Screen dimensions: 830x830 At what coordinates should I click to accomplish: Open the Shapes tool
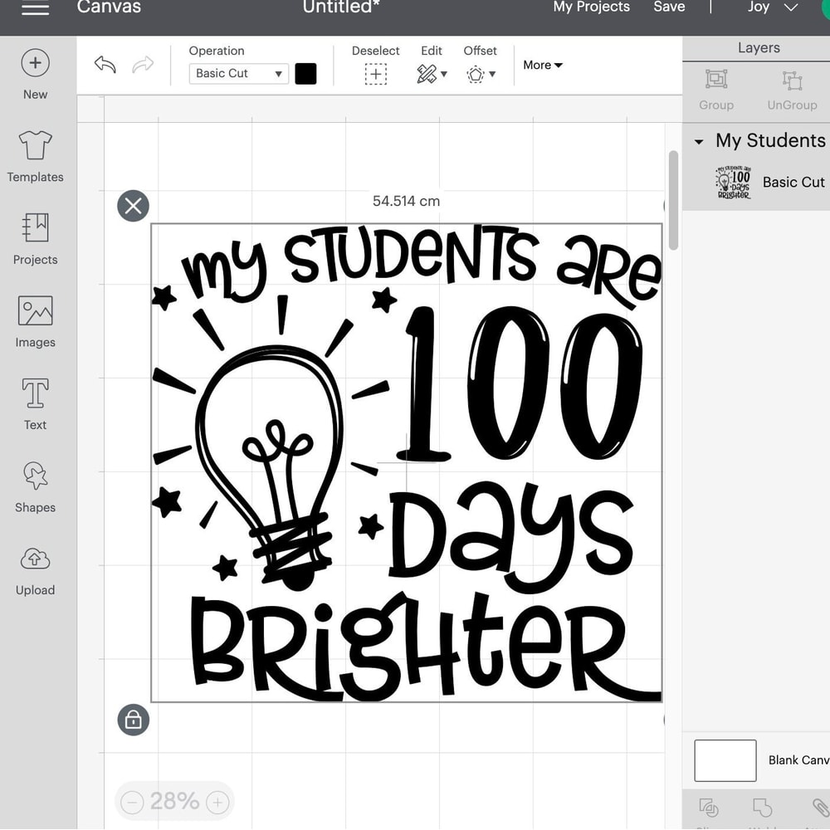point(35,486)
